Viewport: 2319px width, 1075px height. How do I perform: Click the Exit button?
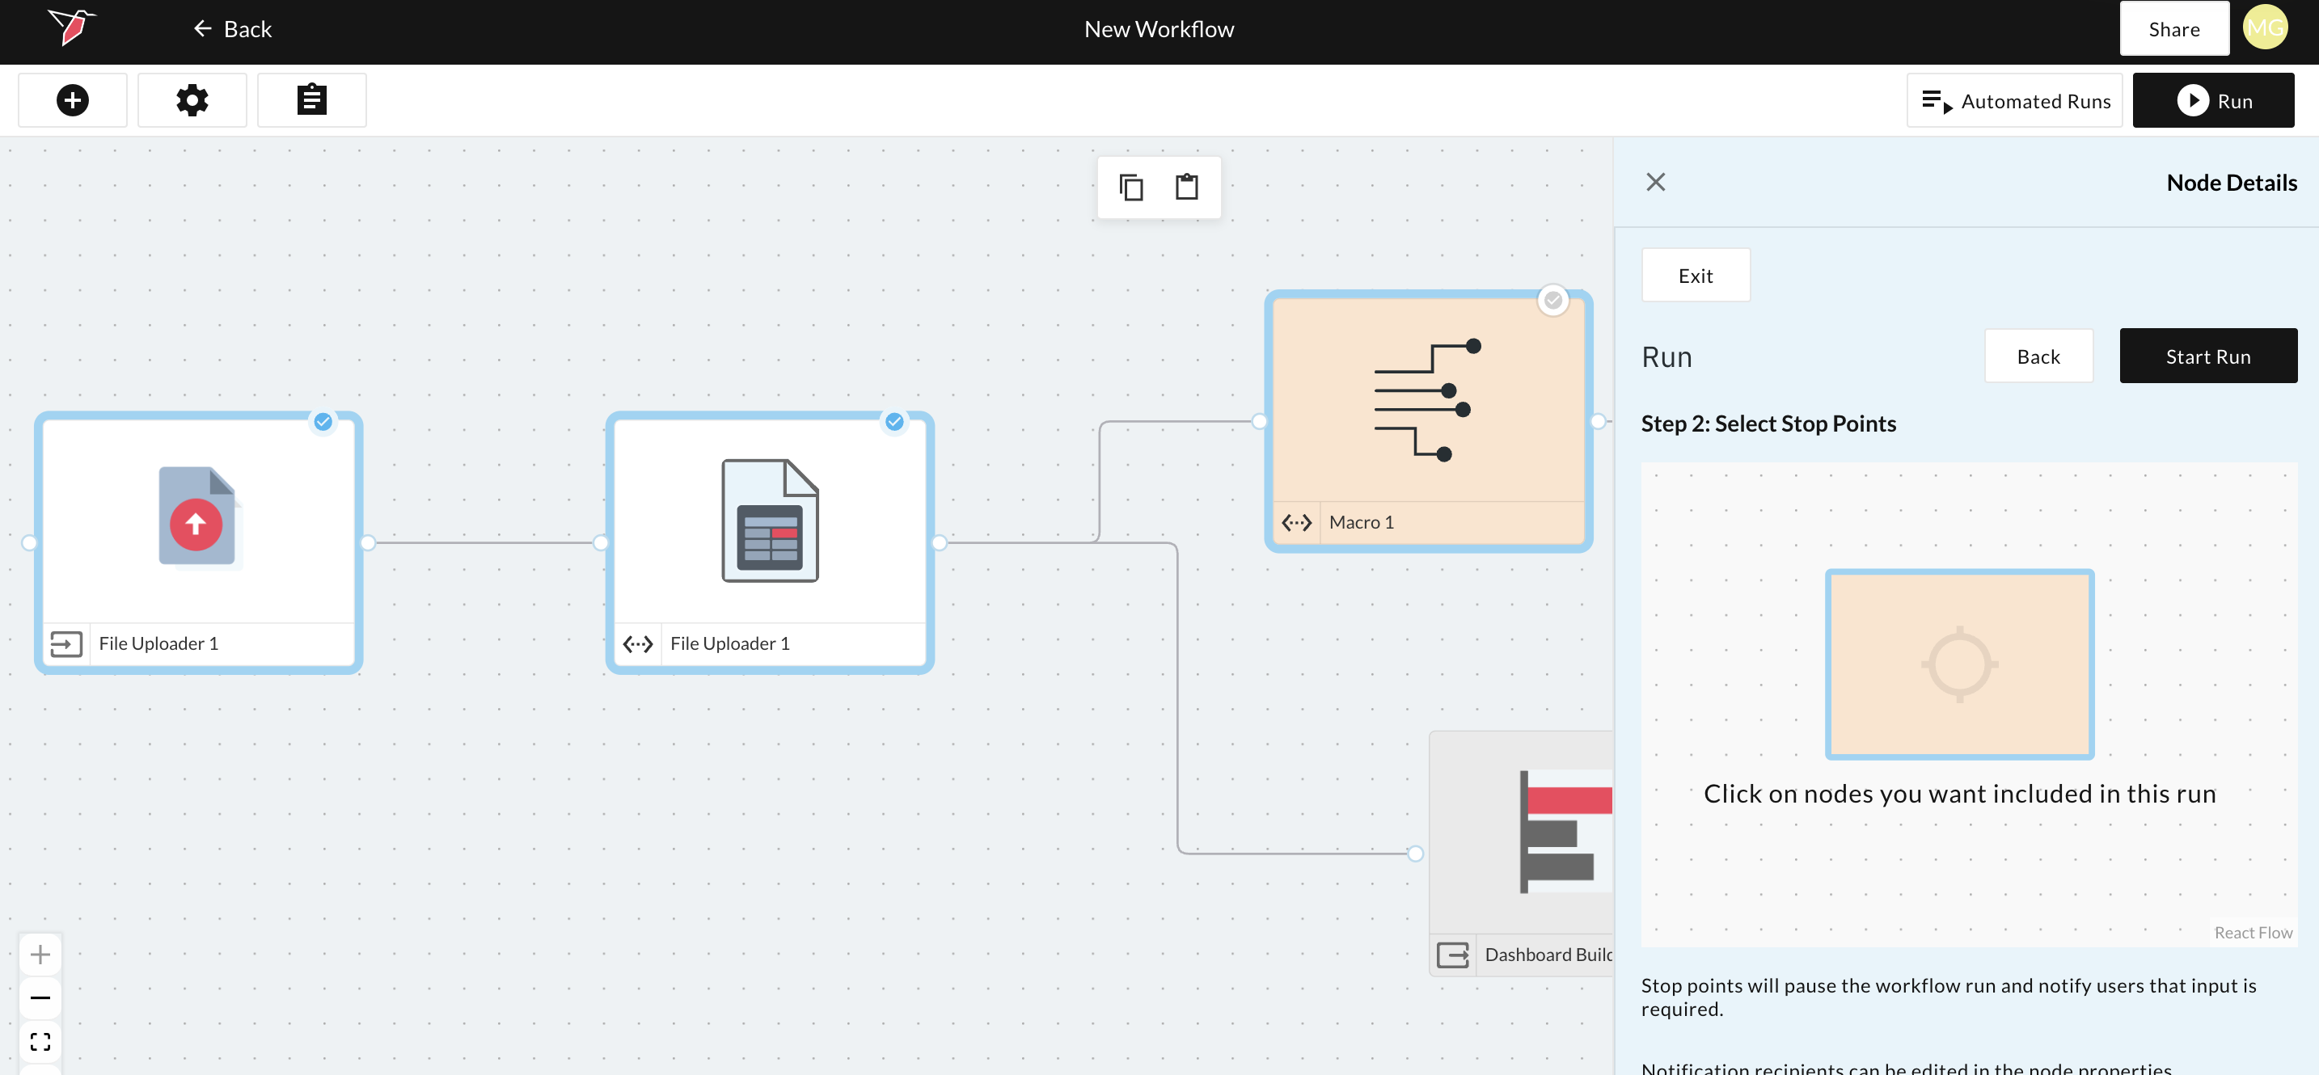pyautogui.click(x=1695, y=276)
